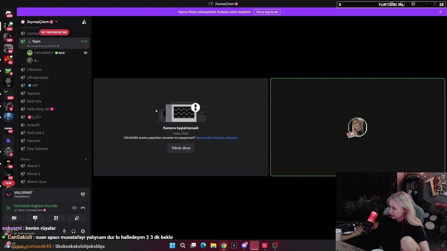Click the red YENİ unread indicator
Screen dimensions: 447x251
click(8, 183)
